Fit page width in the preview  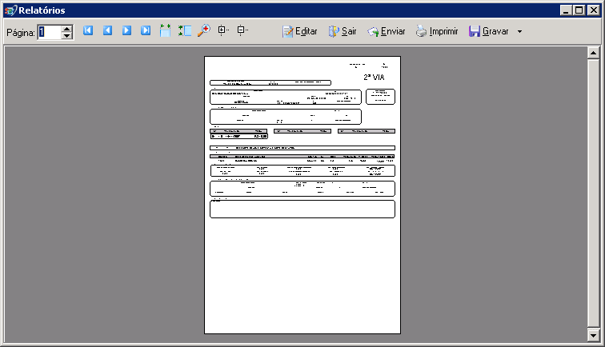point(165,30)
